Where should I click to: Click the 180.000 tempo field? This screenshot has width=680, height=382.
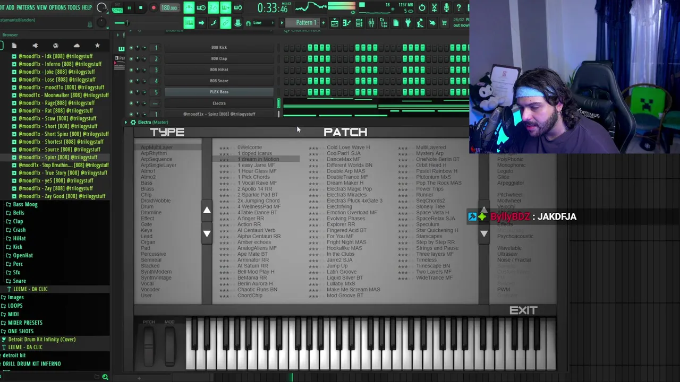170,8
